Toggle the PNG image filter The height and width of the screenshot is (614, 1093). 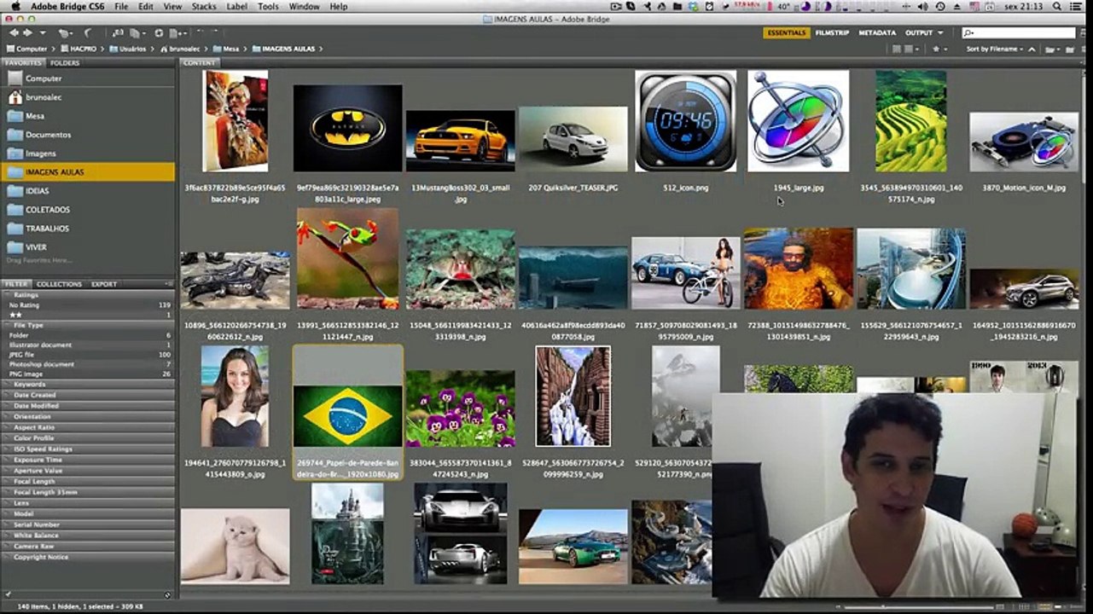tap(26, 374)
